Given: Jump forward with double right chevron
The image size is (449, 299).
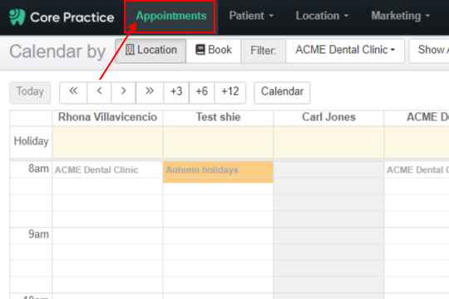Looking at the screenshot, I should [x=150, y=92].
